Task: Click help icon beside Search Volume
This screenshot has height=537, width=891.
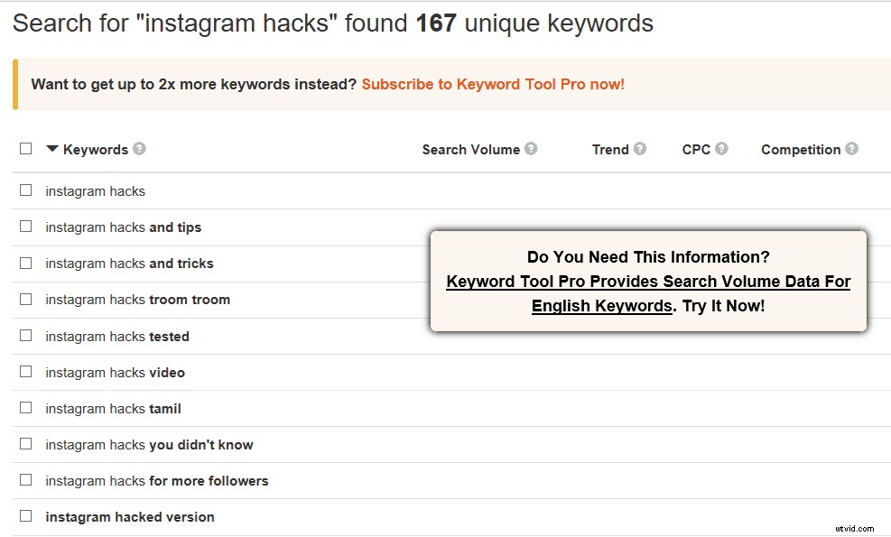Action: click(x=531, y=149)
